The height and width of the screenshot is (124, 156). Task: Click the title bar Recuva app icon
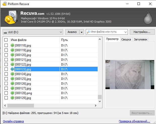5,4
